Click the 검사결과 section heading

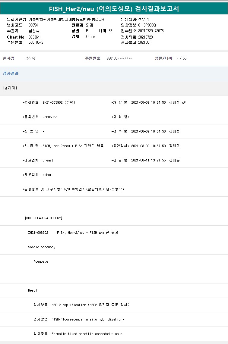click(11, 73)
